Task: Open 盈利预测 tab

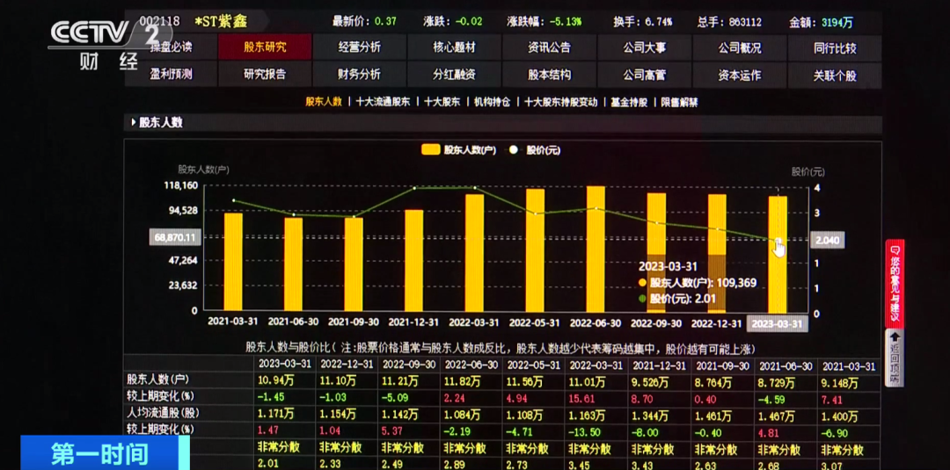Action: pyautogui.click(x=172, y=75)
